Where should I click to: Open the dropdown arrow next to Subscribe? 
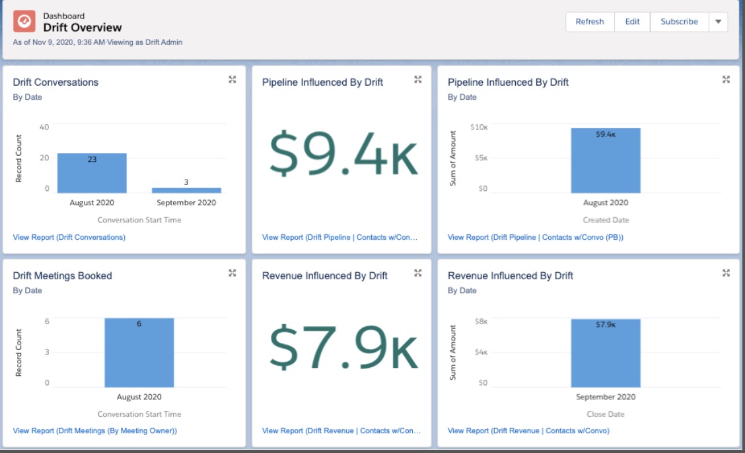pos(719,22)
